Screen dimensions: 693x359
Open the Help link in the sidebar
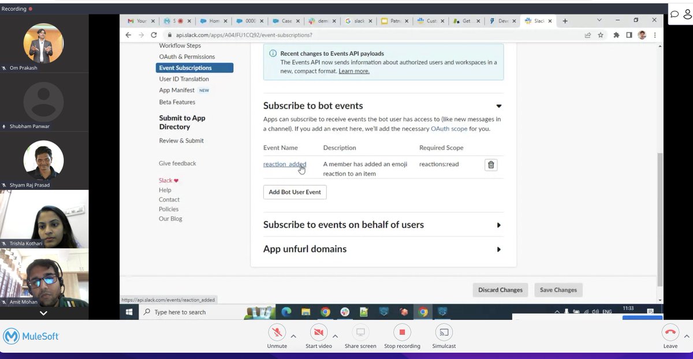165,190
